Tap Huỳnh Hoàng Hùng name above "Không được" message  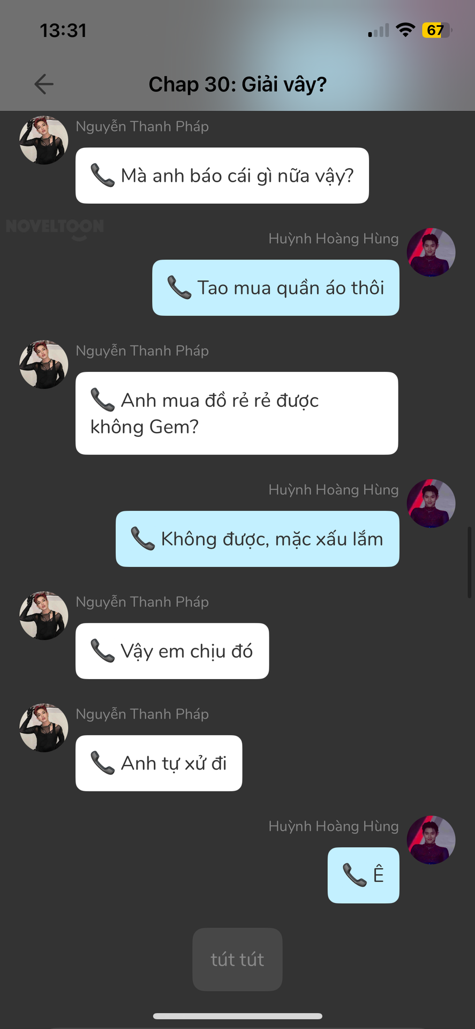(x=333, y=490)
